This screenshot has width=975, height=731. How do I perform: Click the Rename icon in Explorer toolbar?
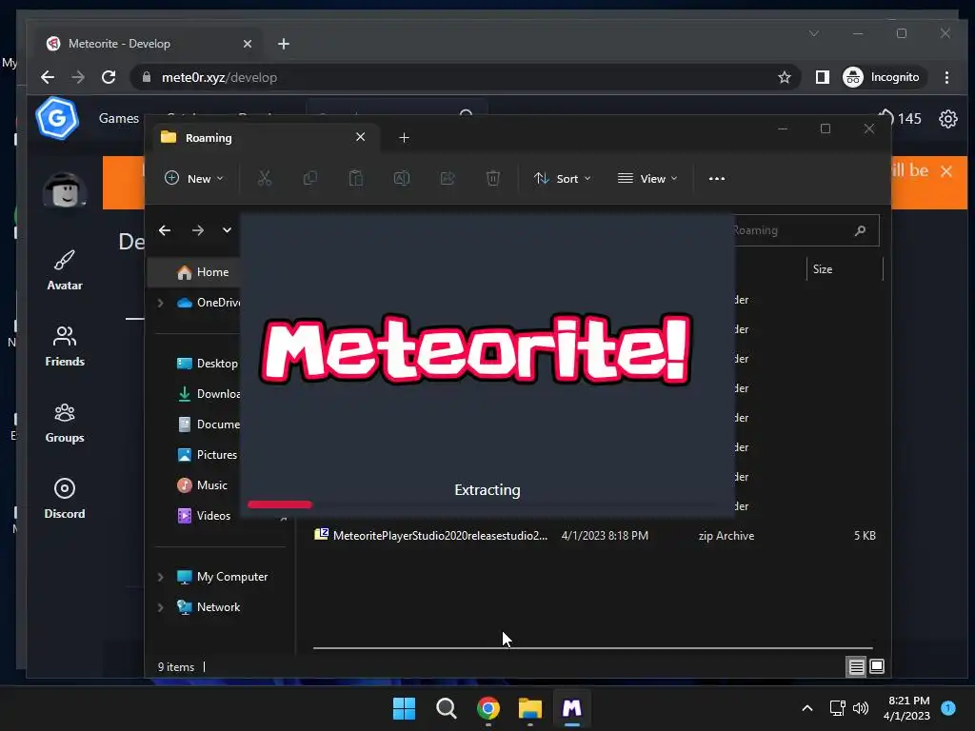[x=402, y=178]
